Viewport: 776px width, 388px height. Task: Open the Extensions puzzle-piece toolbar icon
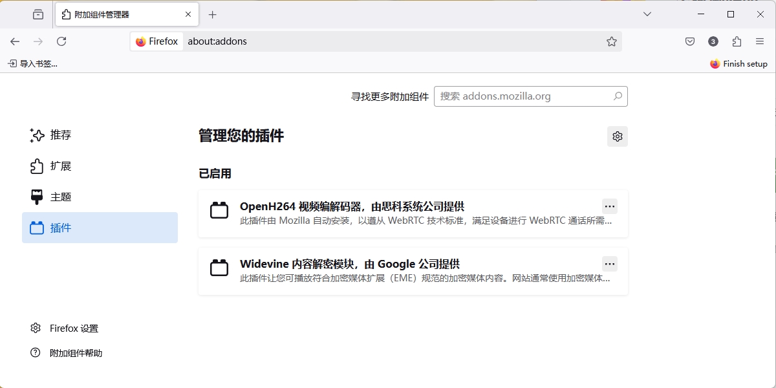[737, 41]
